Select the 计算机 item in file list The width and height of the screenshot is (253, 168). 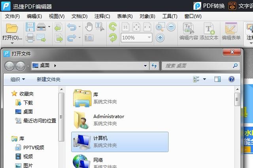point(120,142)
